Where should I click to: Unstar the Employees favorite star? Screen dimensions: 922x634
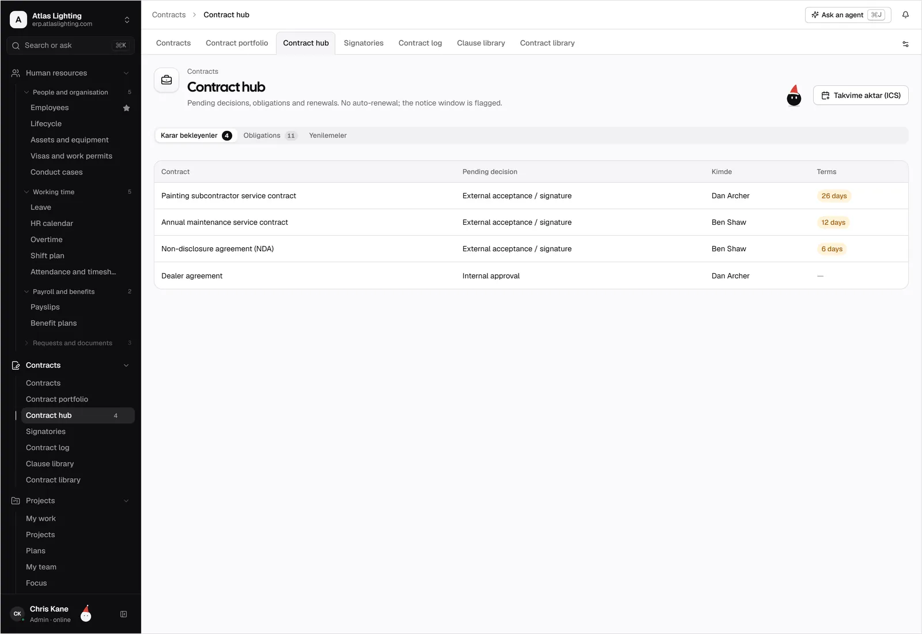pos(126,108)
